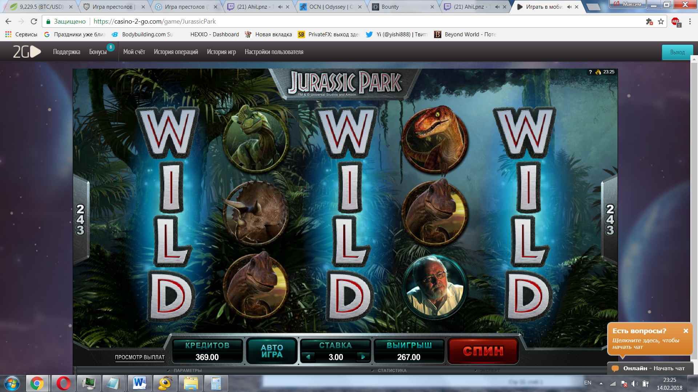Image resolution: width=698 pixels, height=392 pixels.
Task: Reload the page with refresh icon
Action: point(34,21)
